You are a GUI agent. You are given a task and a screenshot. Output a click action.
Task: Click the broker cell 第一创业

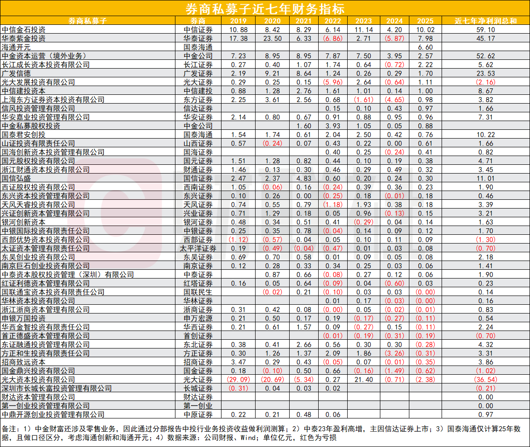[198, 406]
